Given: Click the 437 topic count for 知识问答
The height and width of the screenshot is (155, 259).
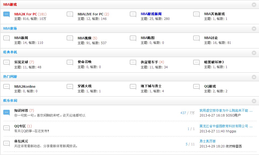Looking at the screenshot, I should click(183, 113).
